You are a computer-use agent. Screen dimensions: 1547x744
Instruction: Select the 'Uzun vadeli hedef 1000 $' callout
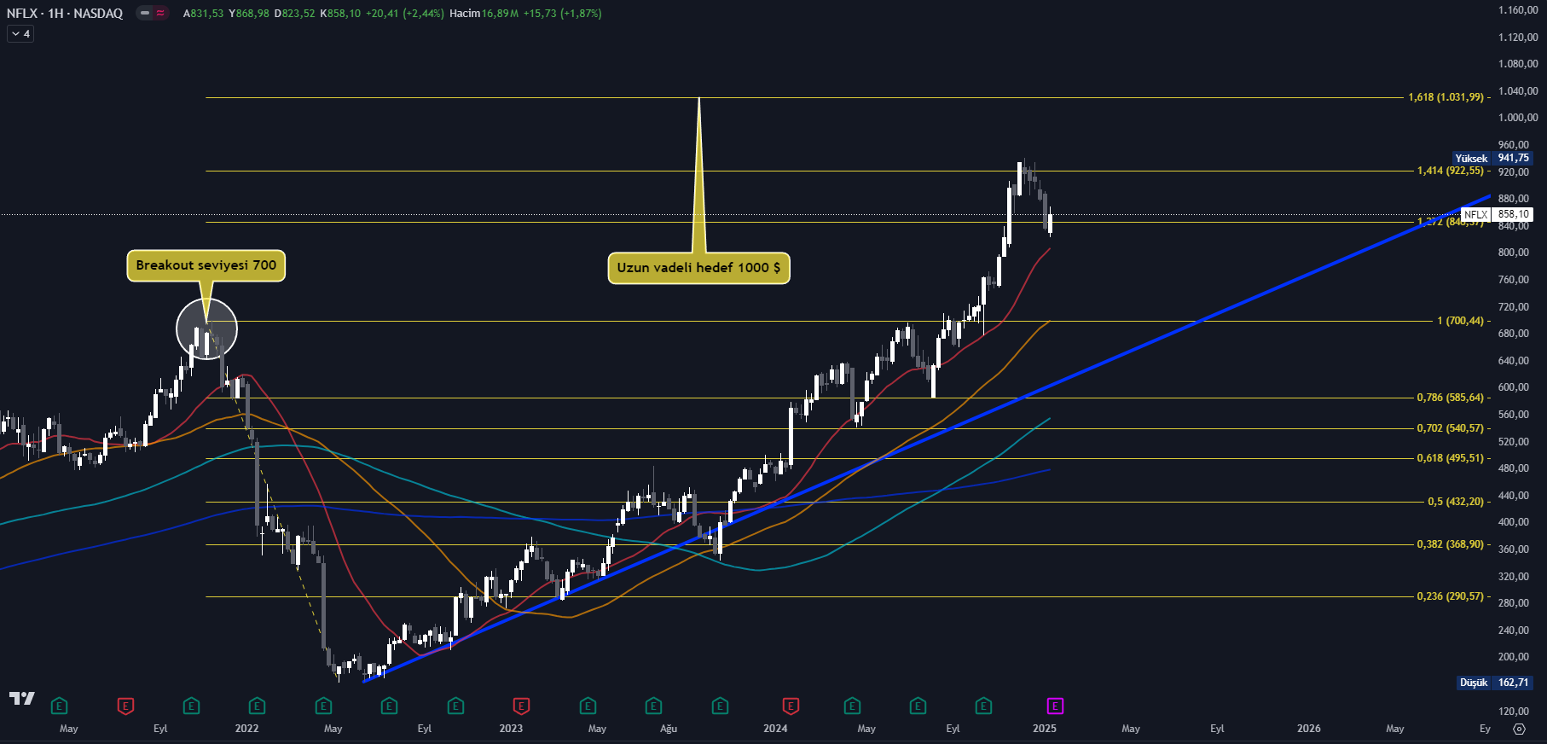pos(698,268)
